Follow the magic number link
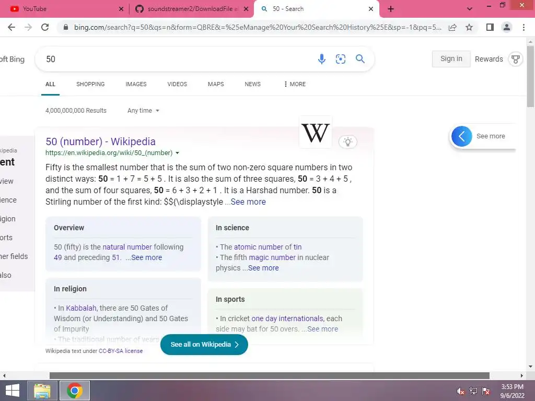Screen dimensions: 535x401 click(272, 257)
